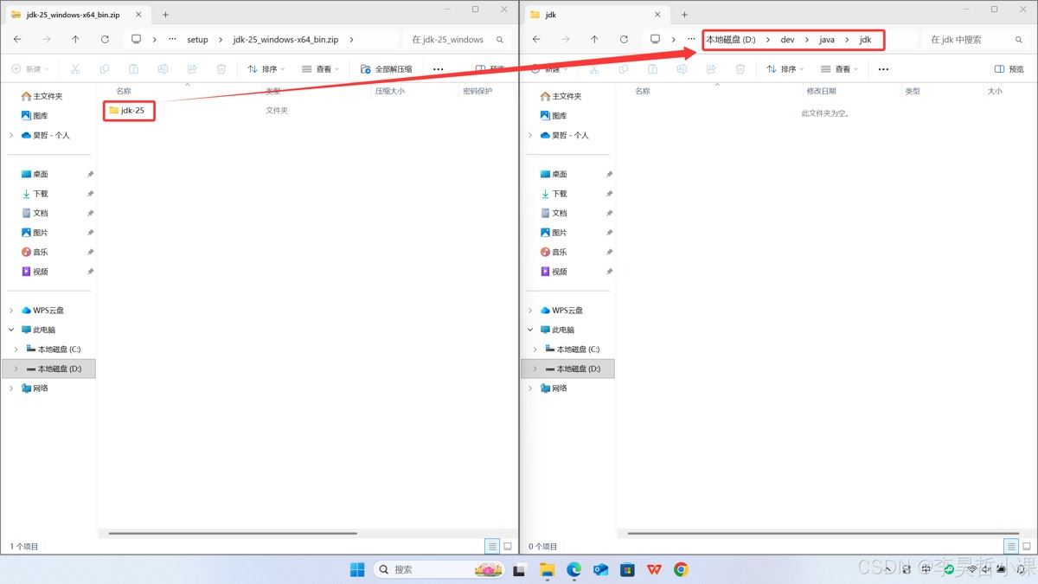Open 图片 pictures in the left window sidebar
This screenshot has height=584, width=1038.
point(35,233)
